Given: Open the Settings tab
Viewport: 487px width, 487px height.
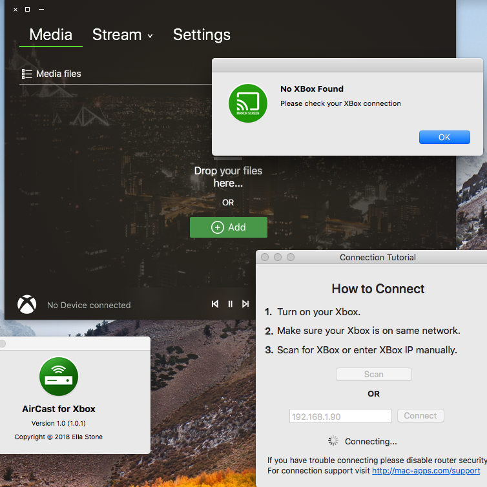Looking at the screenshot, I should pos(202,35).
